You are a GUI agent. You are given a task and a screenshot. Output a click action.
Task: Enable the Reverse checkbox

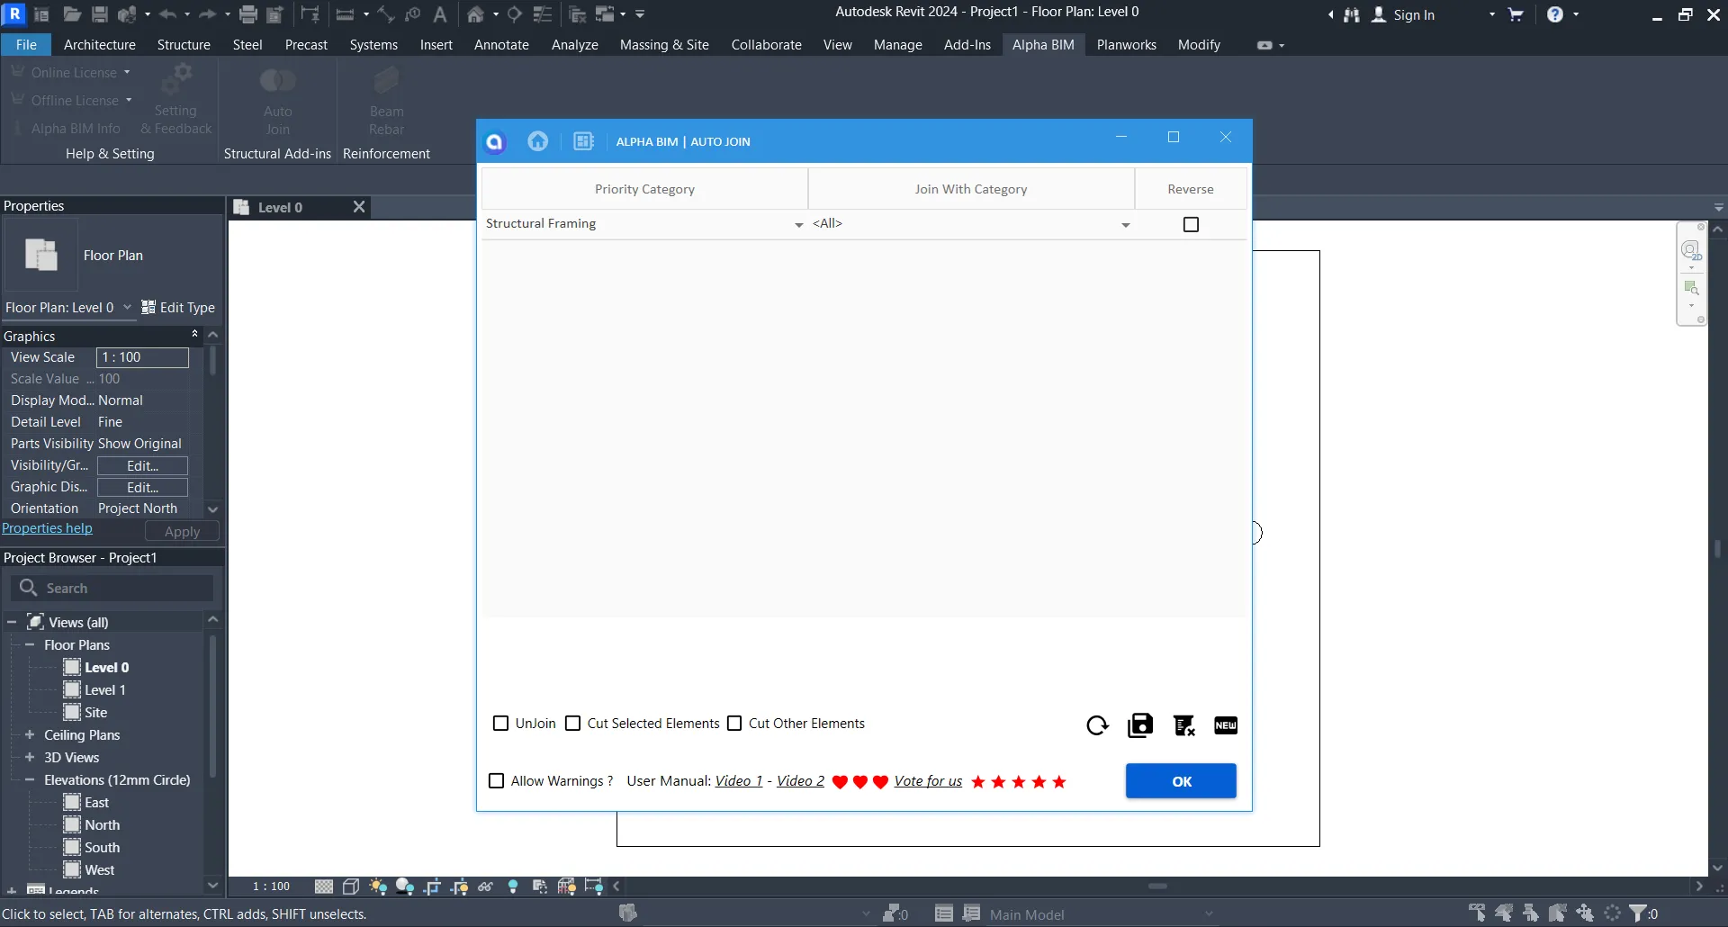[x=1191, y=224]
